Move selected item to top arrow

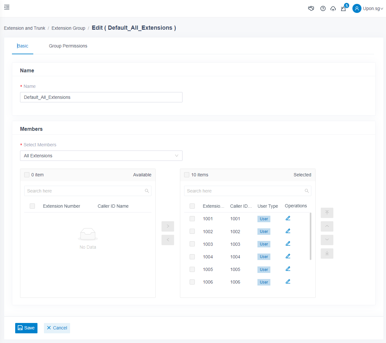click(x=327, y=213)
